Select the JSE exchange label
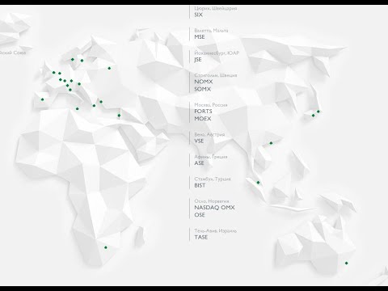388x291 pixels. click(x=198, y=60)
